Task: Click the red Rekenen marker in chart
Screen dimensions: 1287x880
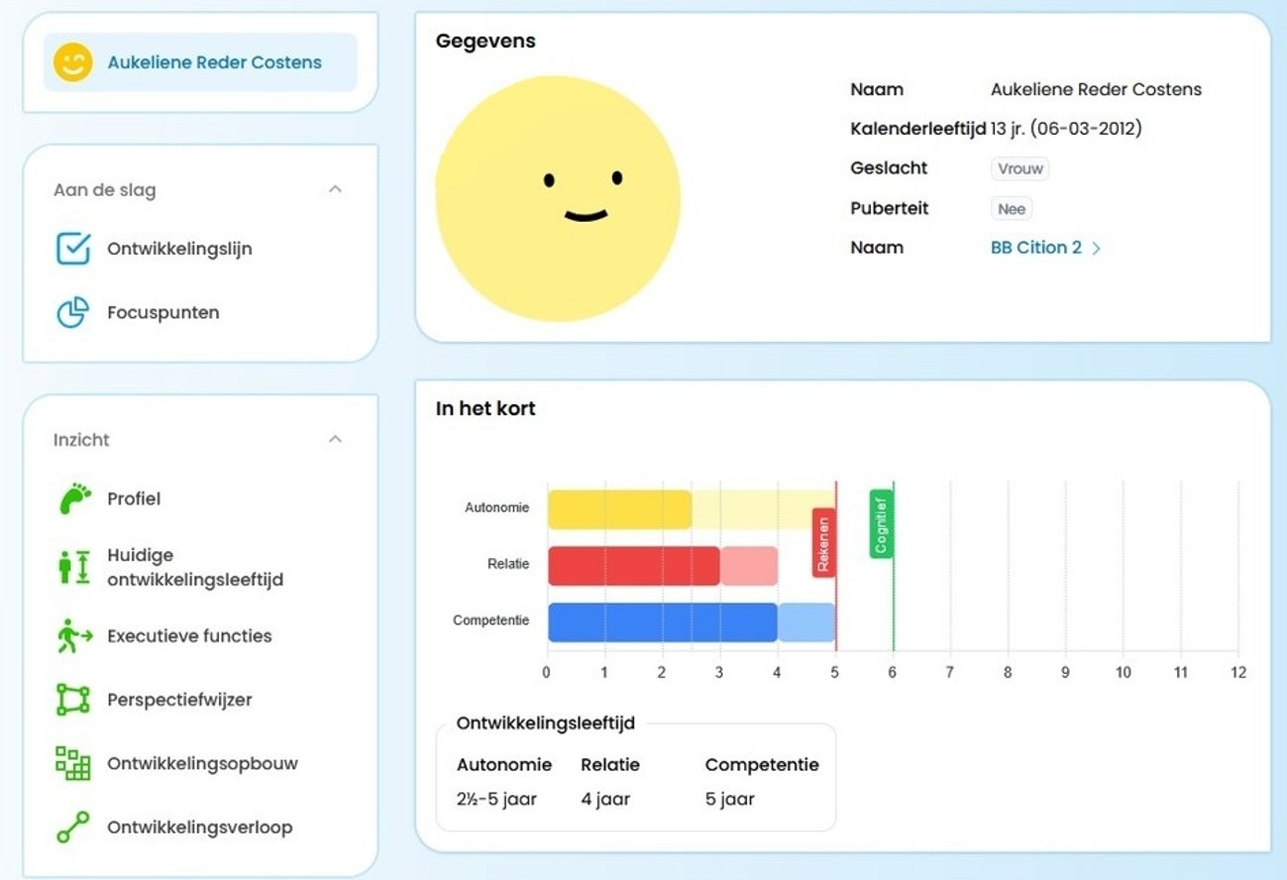Action: (823, 543)
